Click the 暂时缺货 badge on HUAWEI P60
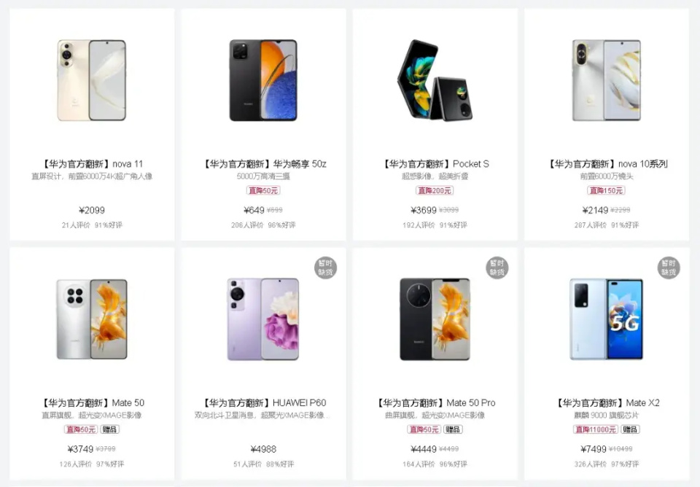700x487 pixels. [326, 268]
